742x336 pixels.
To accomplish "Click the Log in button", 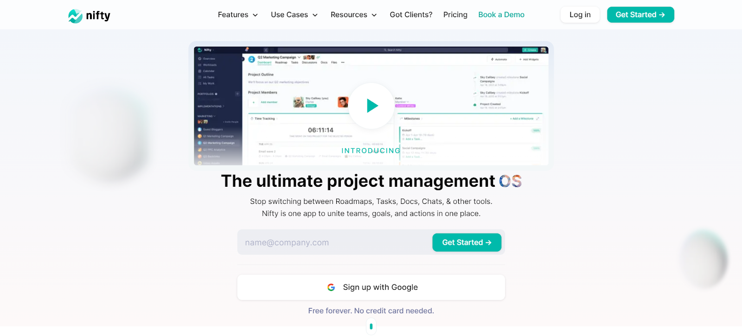I will coord(580,15).
